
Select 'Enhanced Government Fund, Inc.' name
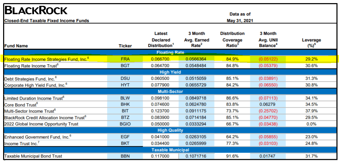[38, 137]
